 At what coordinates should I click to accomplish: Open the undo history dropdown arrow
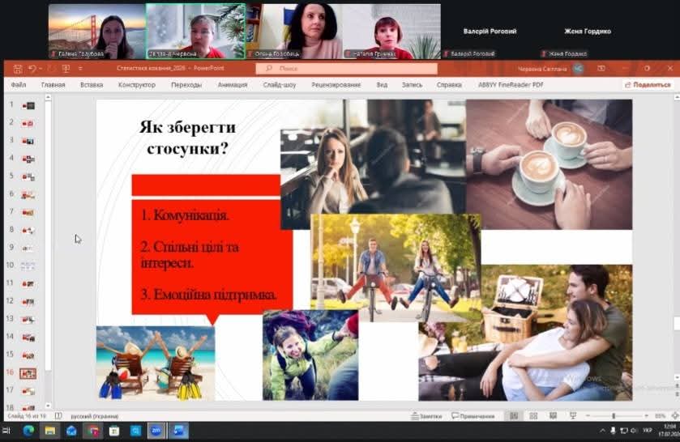[x=40, y=69]
